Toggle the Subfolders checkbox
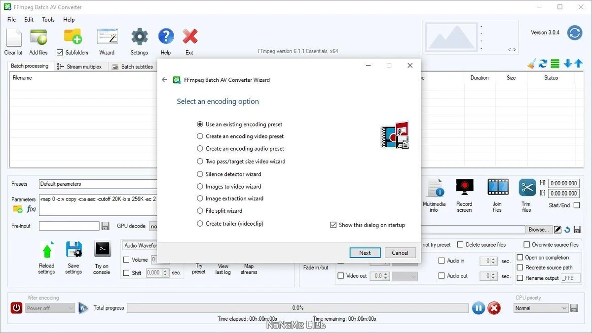This screenshot has height=333, width=592. (60, 52)
